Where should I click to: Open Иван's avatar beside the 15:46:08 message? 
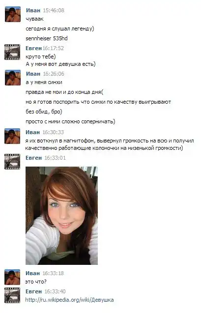tap(13, 14)
